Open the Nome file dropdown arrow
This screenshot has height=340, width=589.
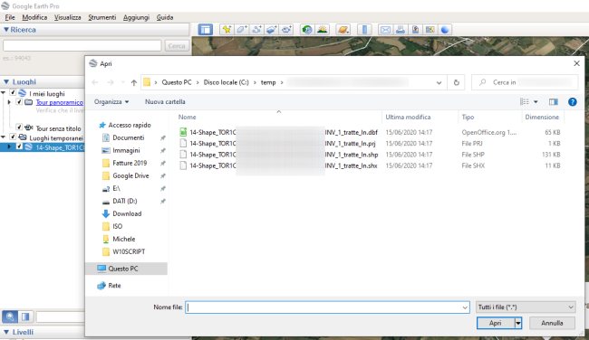coord(465,307)
